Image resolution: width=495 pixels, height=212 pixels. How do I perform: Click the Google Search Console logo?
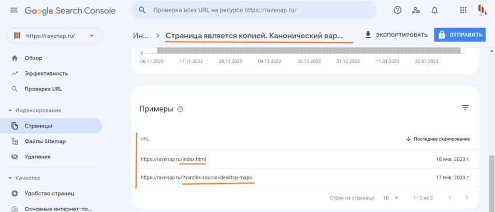click(70, 11)
